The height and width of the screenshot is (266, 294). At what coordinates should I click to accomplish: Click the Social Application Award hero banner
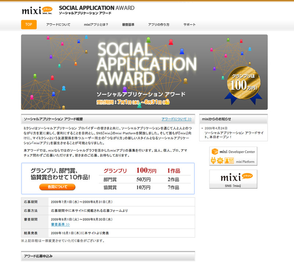click(x=144, y=72)
